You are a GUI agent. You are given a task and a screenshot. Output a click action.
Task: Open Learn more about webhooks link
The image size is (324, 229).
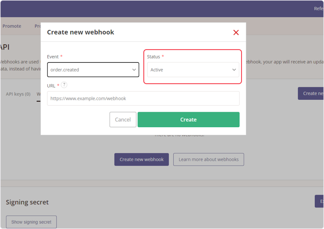tap(209, 159)
